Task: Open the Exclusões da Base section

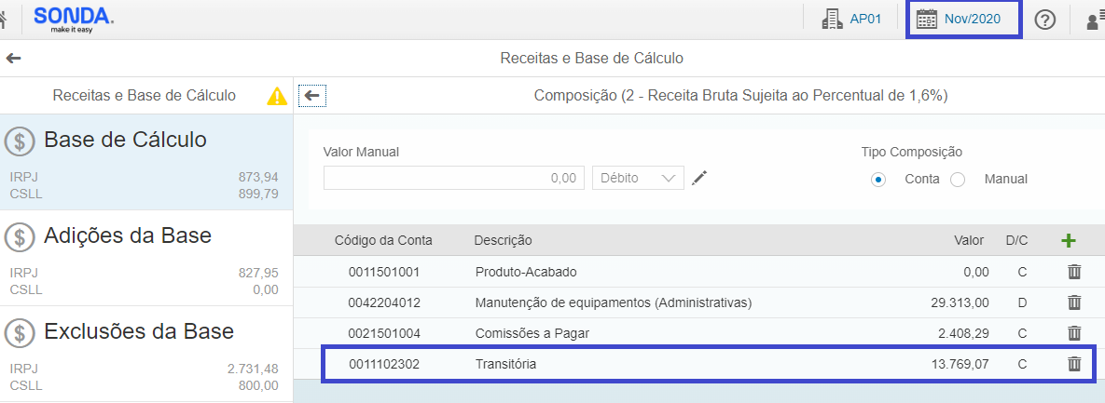Action: (145, 354)
